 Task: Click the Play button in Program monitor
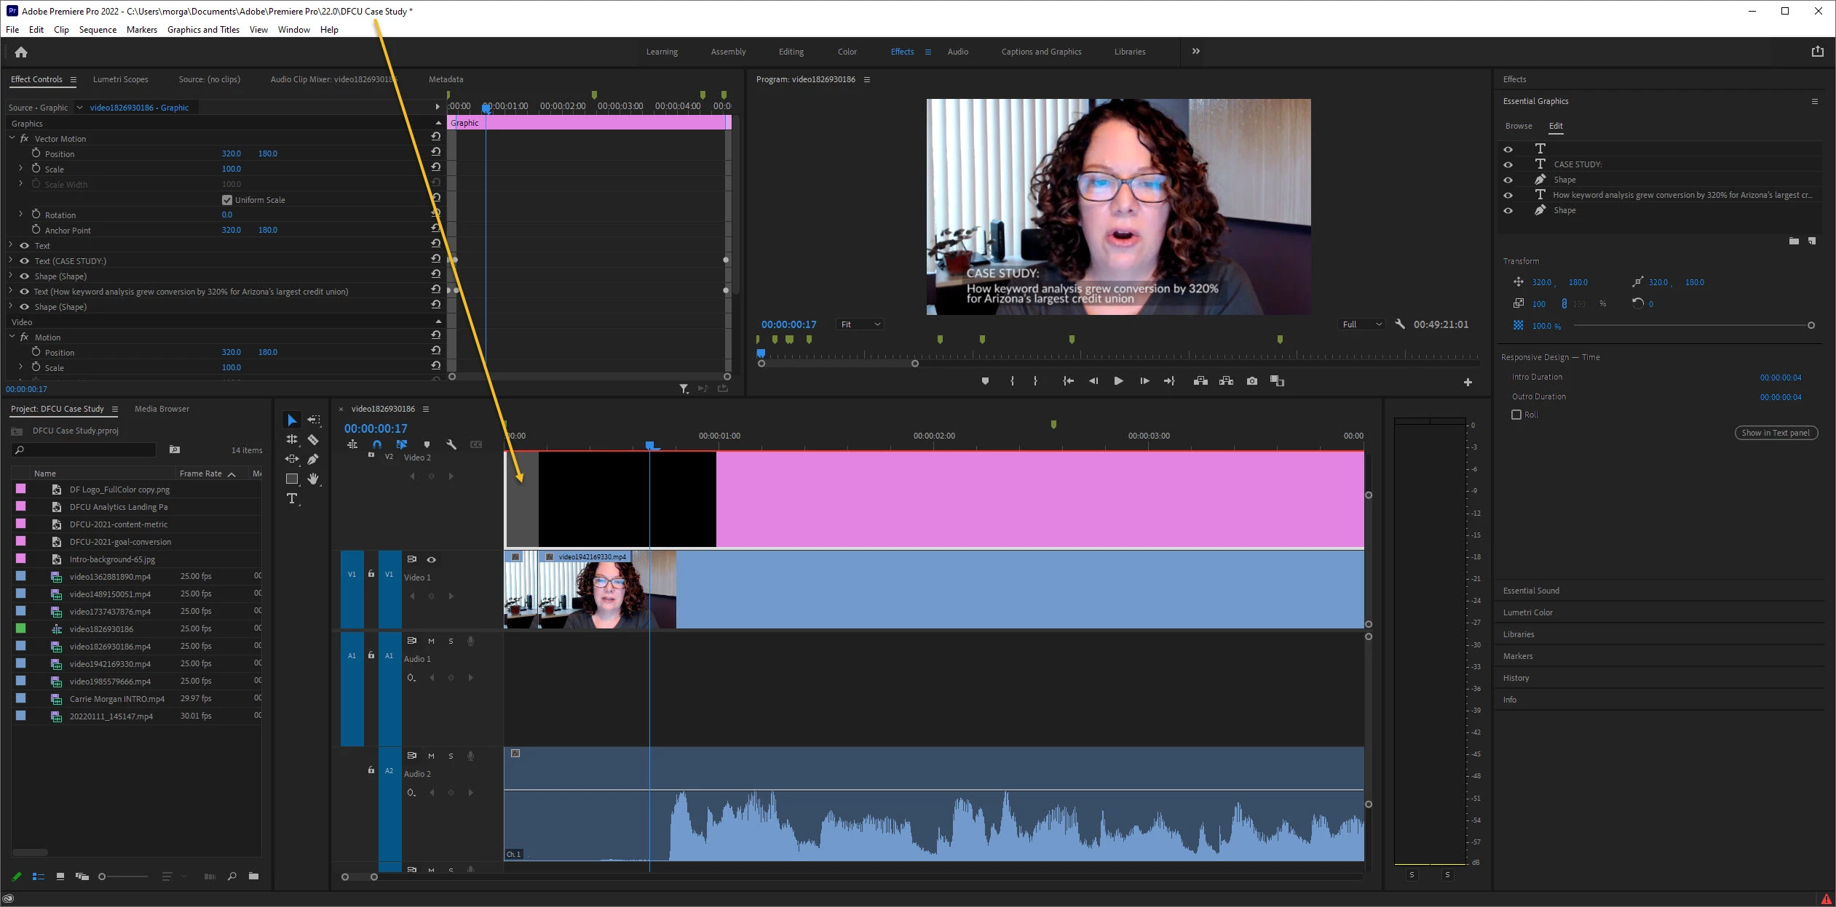[1118, 381]
